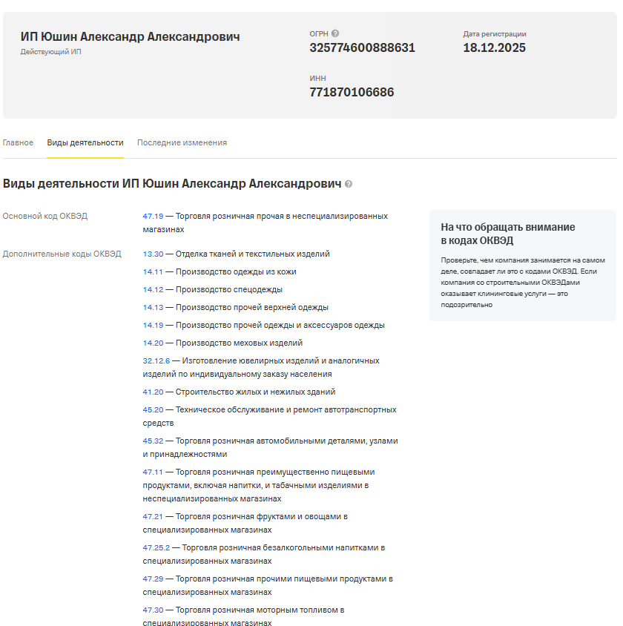The width and height of the screenshot is (623, 626).
Task: Click the На что обращать внимание heading
Action: 507,234
